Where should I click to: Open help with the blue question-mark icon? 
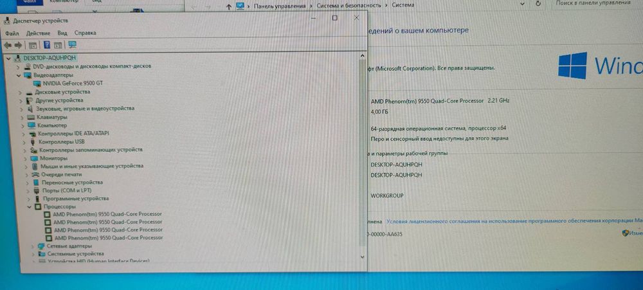click(47, 45)
